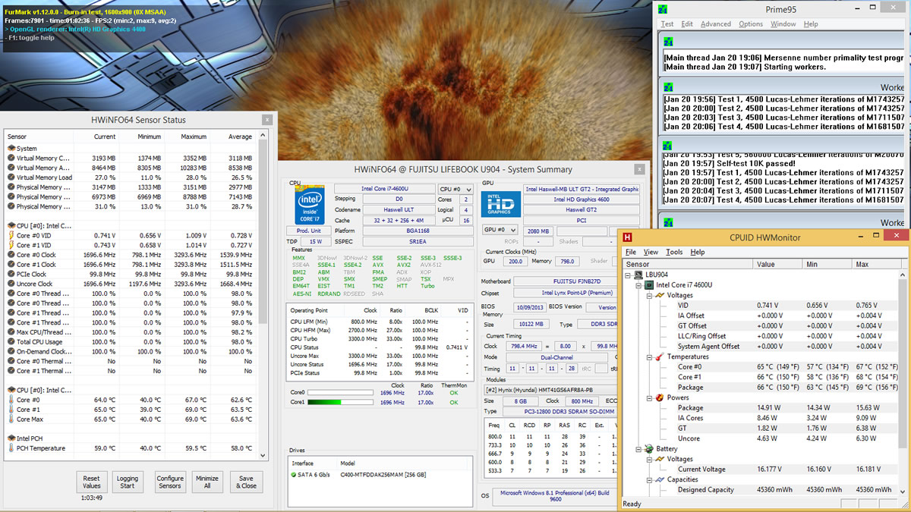Open the Advanced menu in Prime95
This screenshot has width=911, height=512.
coord(716,24)
